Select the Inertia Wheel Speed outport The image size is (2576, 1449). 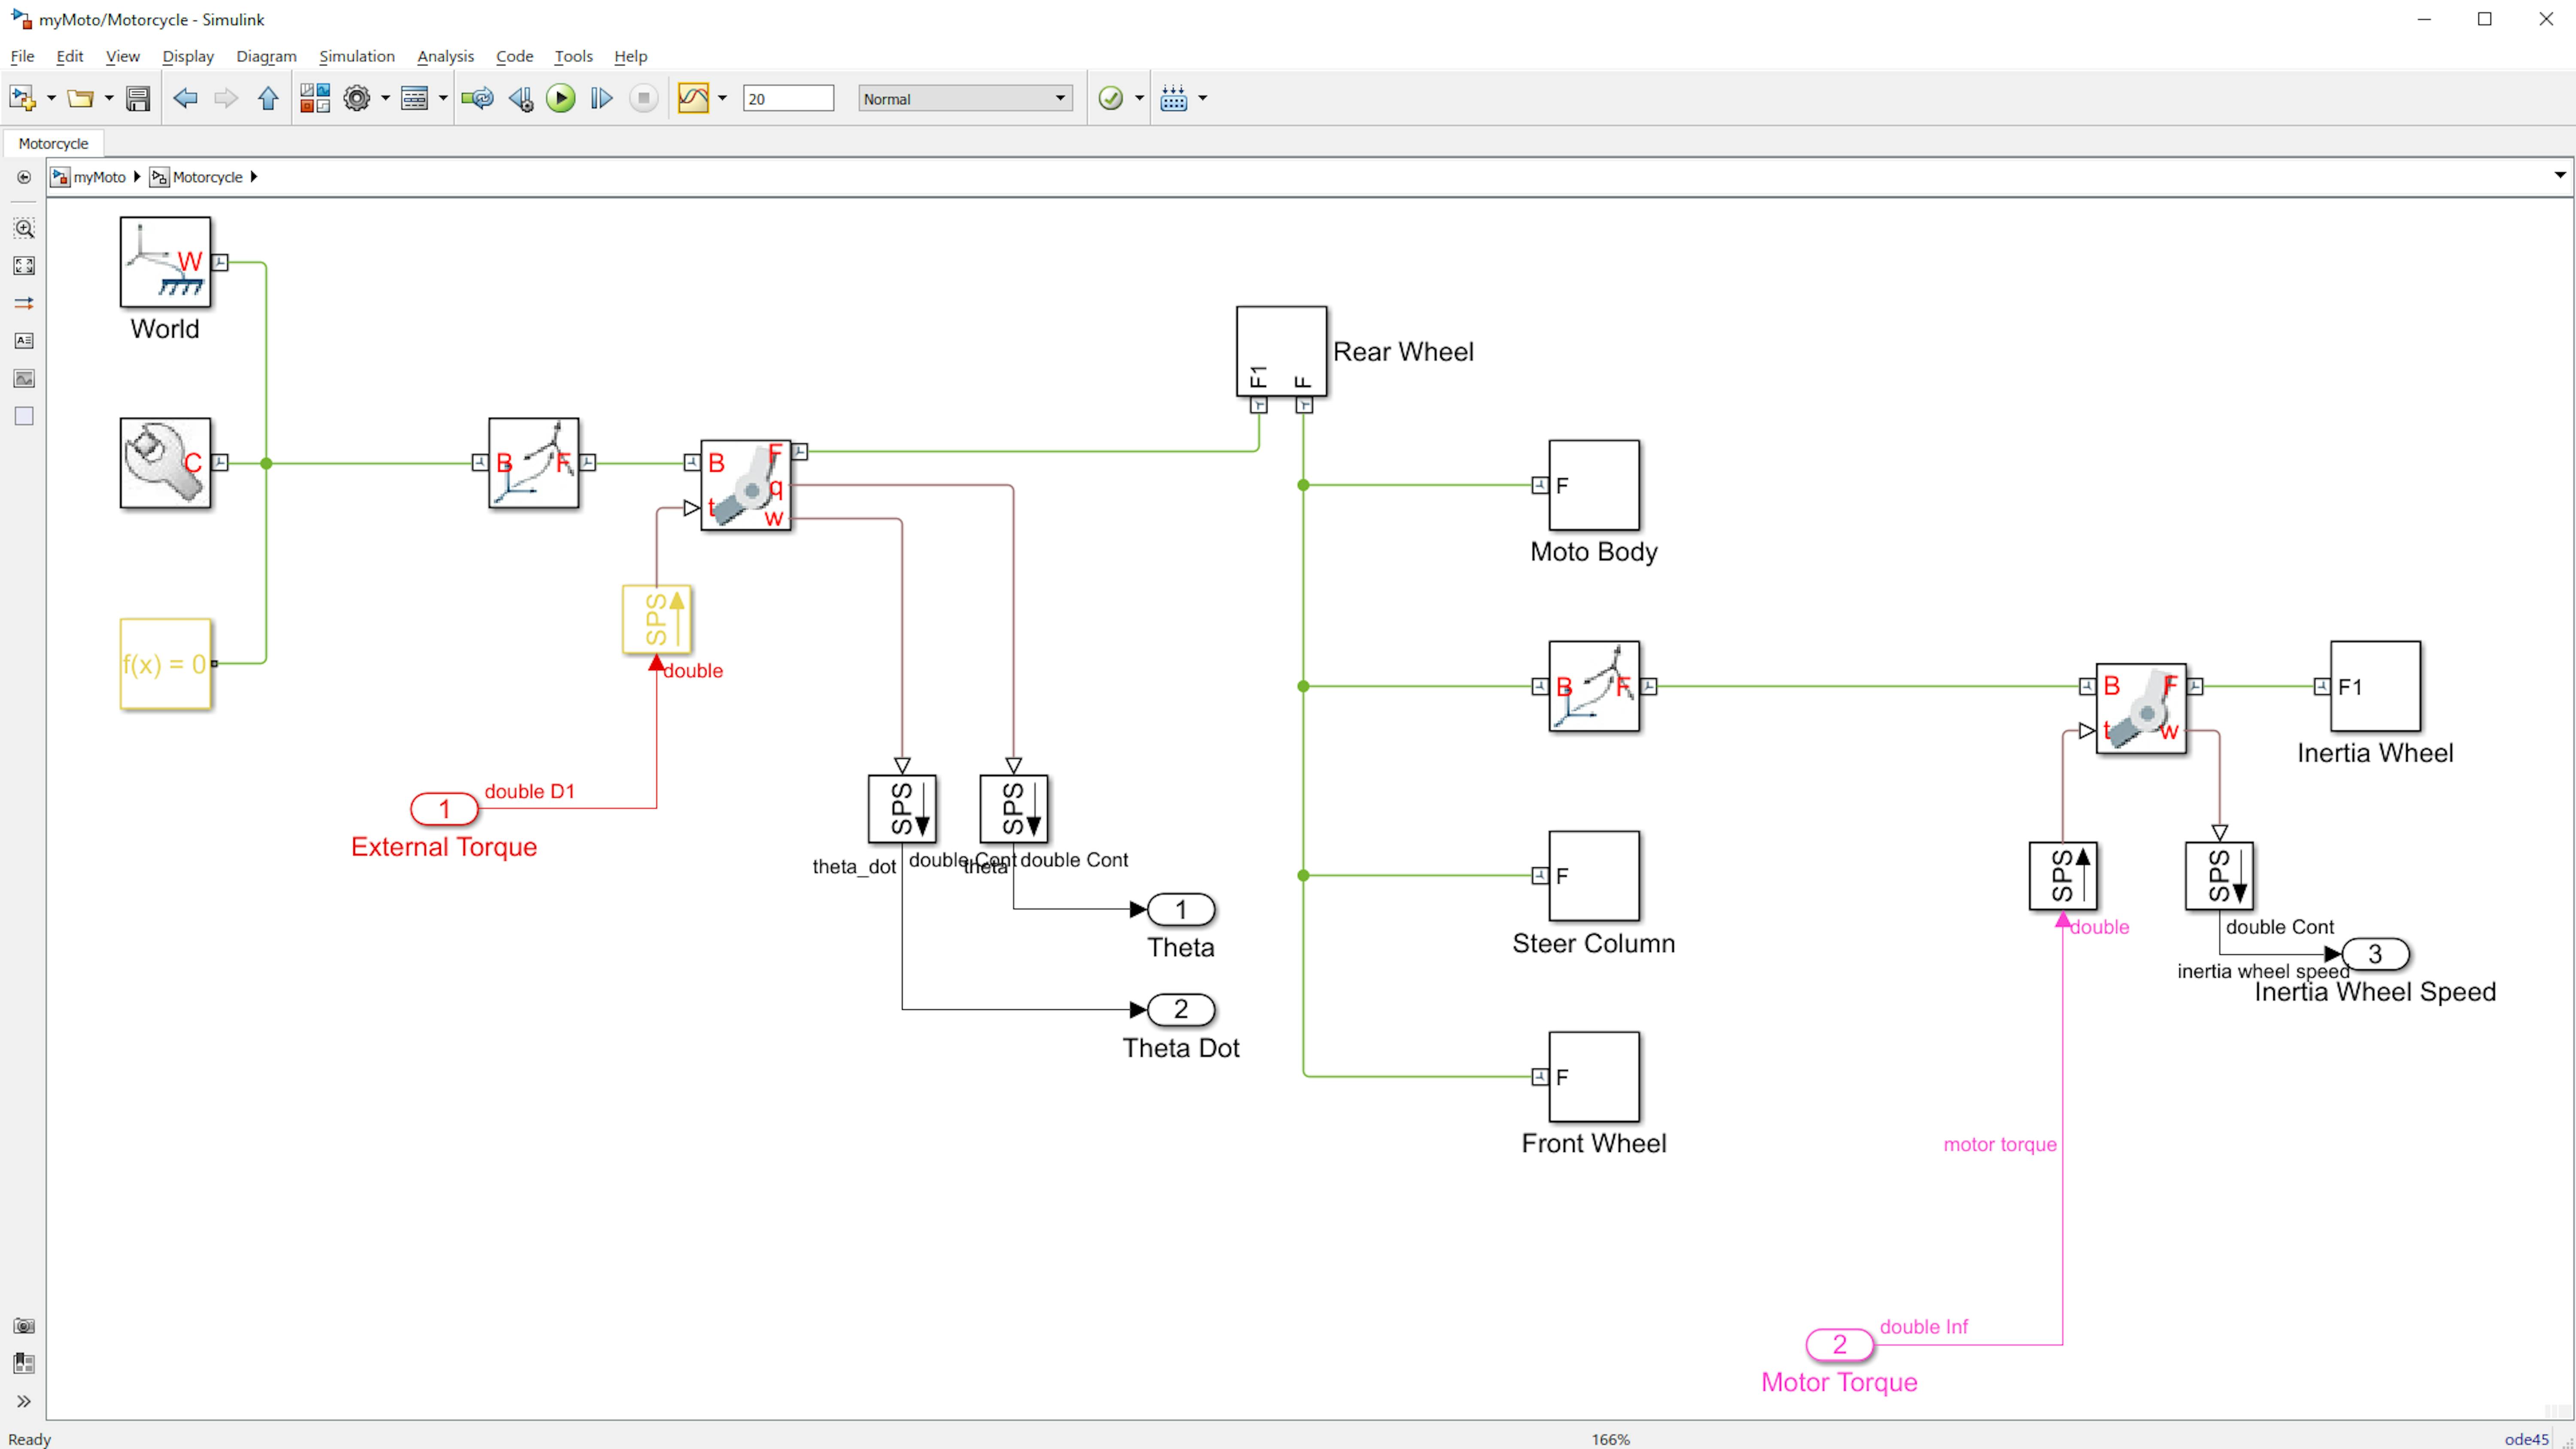2375,954
